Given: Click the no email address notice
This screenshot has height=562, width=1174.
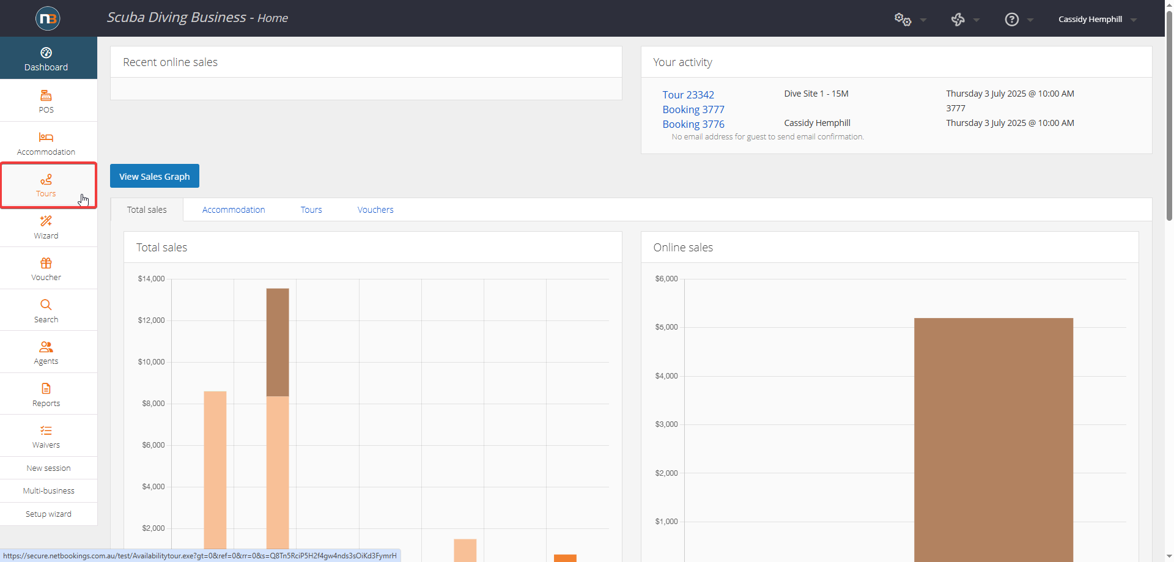Looking at the screenshot, I should point(767,137).
